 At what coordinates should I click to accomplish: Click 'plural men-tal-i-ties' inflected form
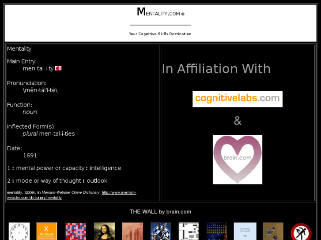click(49, 133)
